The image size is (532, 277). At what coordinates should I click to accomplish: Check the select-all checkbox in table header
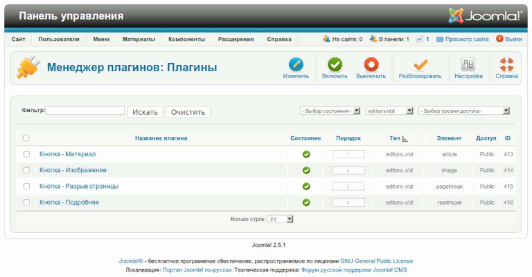click(26, 138)
